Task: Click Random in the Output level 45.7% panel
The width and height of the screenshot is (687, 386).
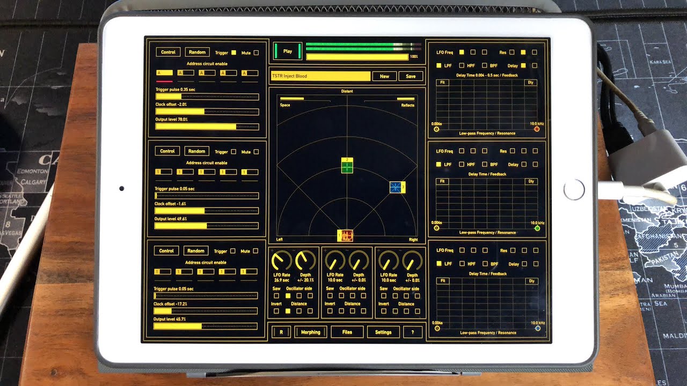Action: 196,251
